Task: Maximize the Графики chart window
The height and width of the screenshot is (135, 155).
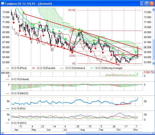Action: [147, 4]
